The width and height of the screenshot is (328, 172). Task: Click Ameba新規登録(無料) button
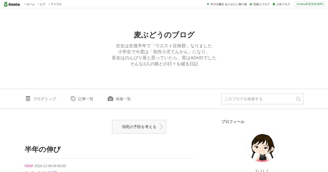(x=310, y=4)
